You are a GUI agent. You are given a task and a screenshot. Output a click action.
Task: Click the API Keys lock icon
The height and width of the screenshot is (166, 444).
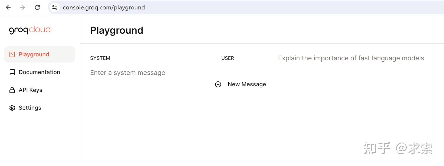(x=12, y=90)
